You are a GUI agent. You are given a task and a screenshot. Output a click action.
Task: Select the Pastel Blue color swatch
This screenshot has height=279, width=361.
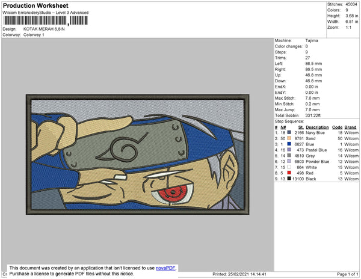[x=289, y=150]
